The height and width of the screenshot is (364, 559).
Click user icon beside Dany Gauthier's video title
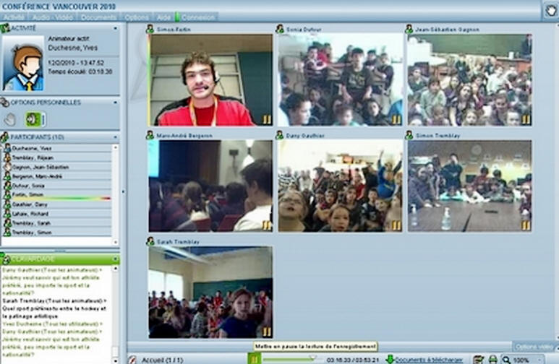280,135
